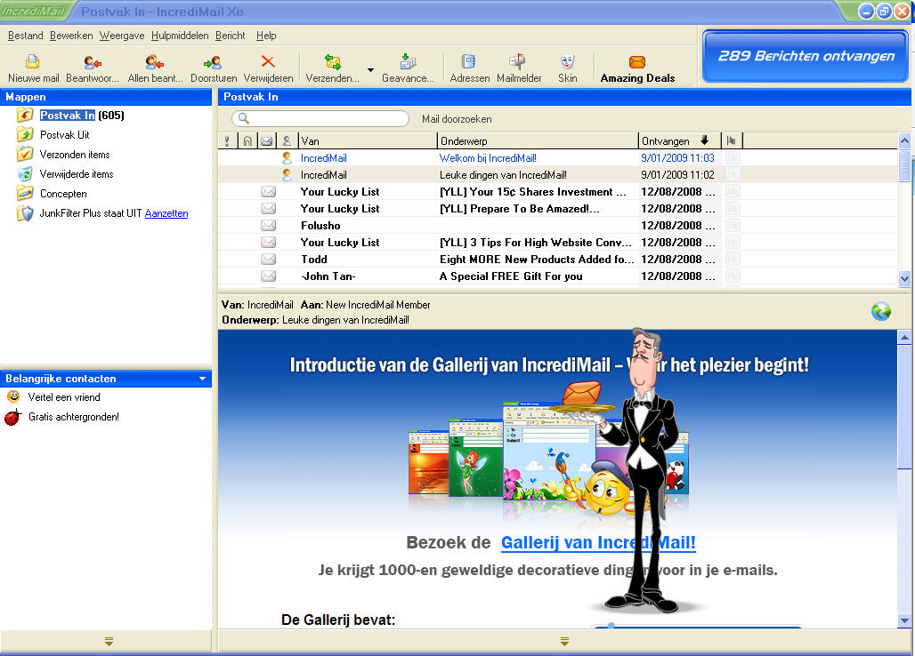Sort messages by Van column header
The image size is (915, 656).
tap(368, 140)
